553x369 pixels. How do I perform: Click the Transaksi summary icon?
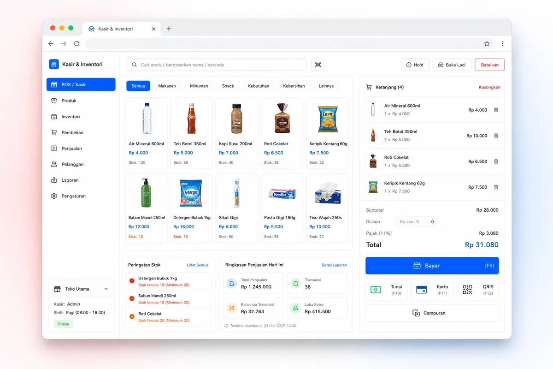pos(295,283)
